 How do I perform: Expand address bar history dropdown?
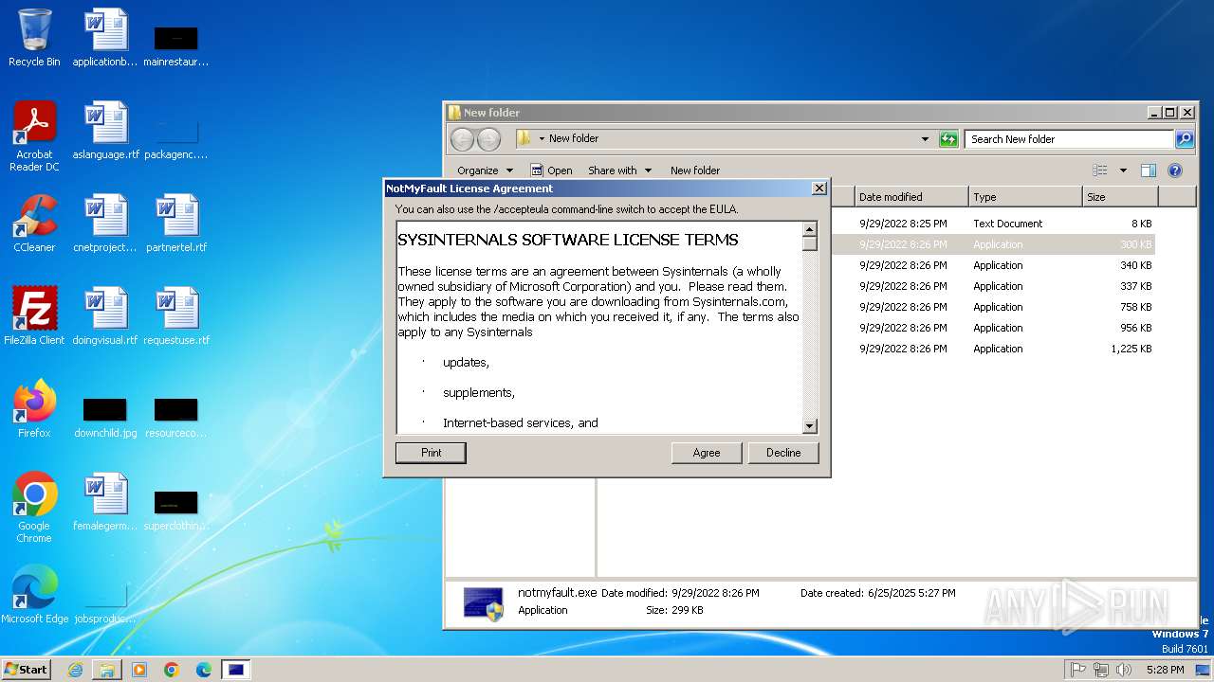tap(926, 139)
